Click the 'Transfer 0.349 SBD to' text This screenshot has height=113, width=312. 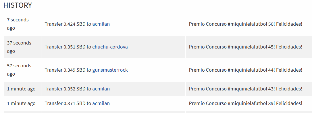click(x=68, y=70)
